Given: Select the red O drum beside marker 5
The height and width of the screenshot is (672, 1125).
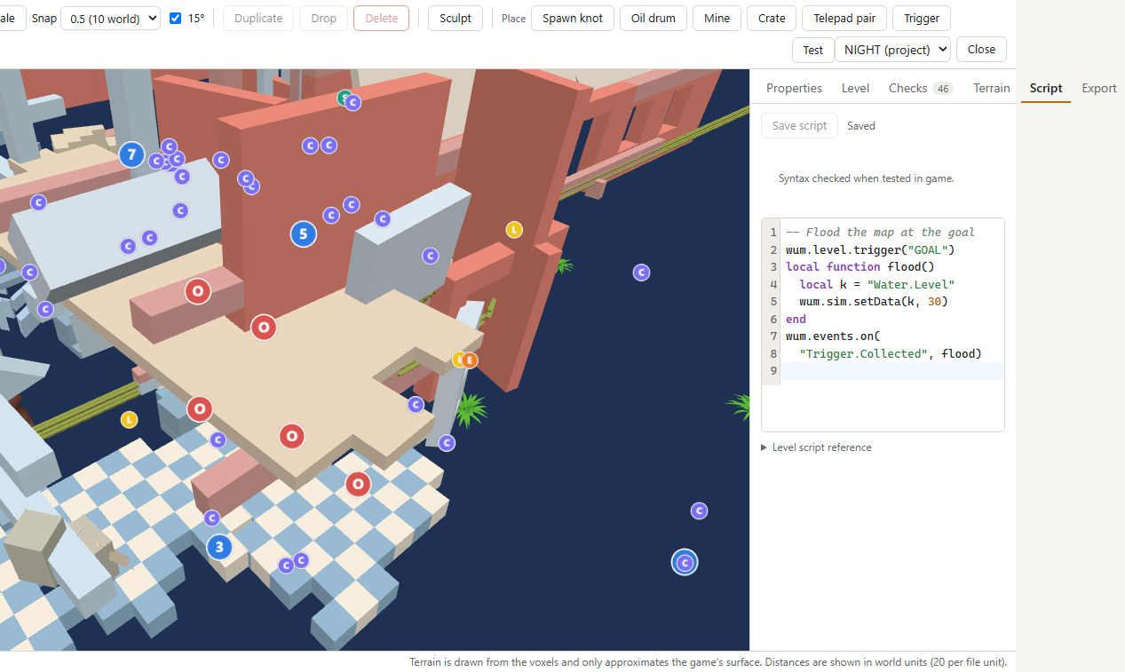Looking at the screenshot, I should [x=263, y=328].
